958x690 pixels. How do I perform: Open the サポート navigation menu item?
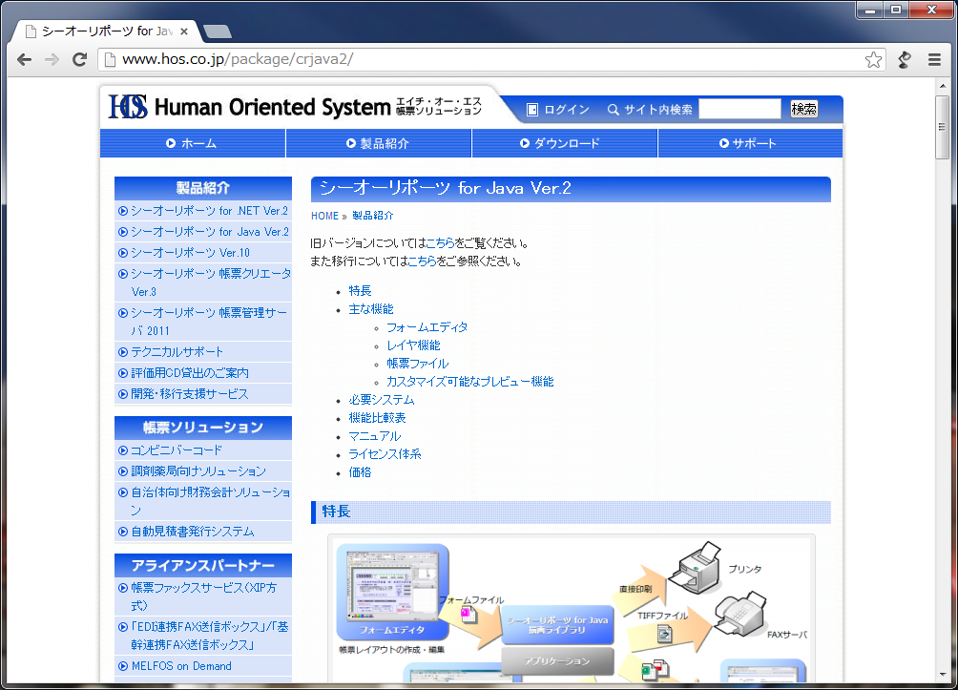point(750,143)
